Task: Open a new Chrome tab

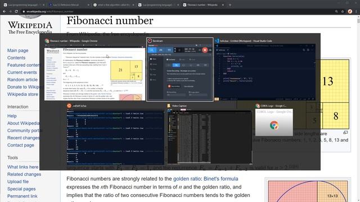Action: point(230,5)
